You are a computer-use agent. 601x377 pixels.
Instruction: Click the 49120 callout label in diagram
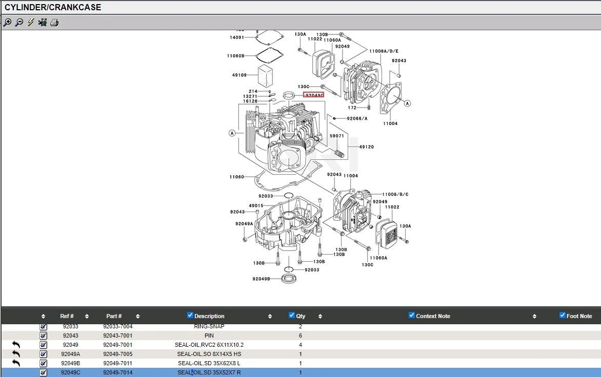click(x=366, y=147)
